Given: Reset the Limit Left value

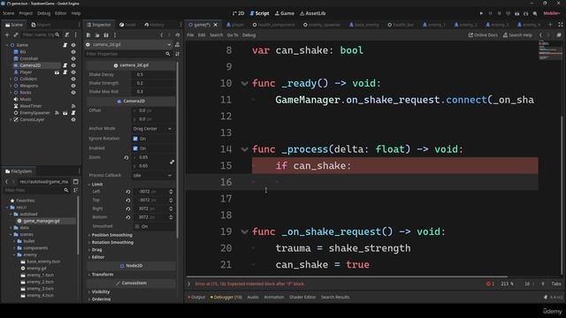Looking at the screenshot, I should [x=128, y=192].
